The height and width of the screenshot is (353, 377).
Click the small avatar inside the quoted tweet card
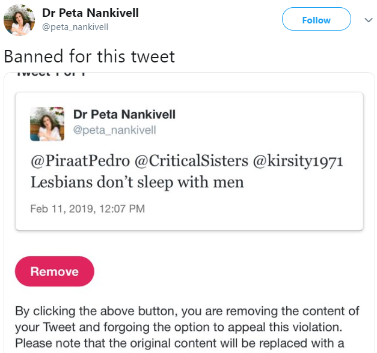47,124
